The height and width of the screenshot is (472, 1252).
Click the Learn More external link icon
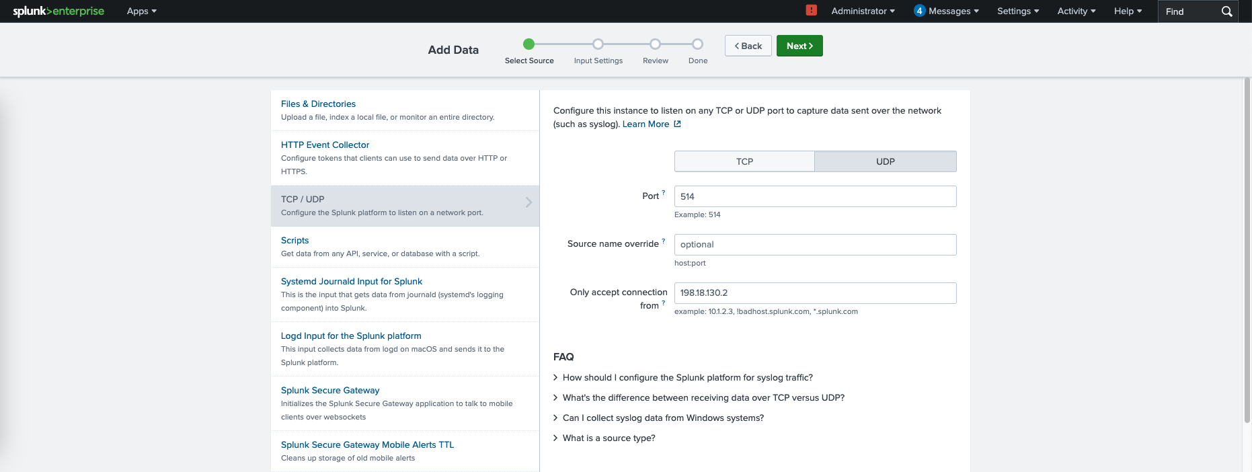coord(678,124)
